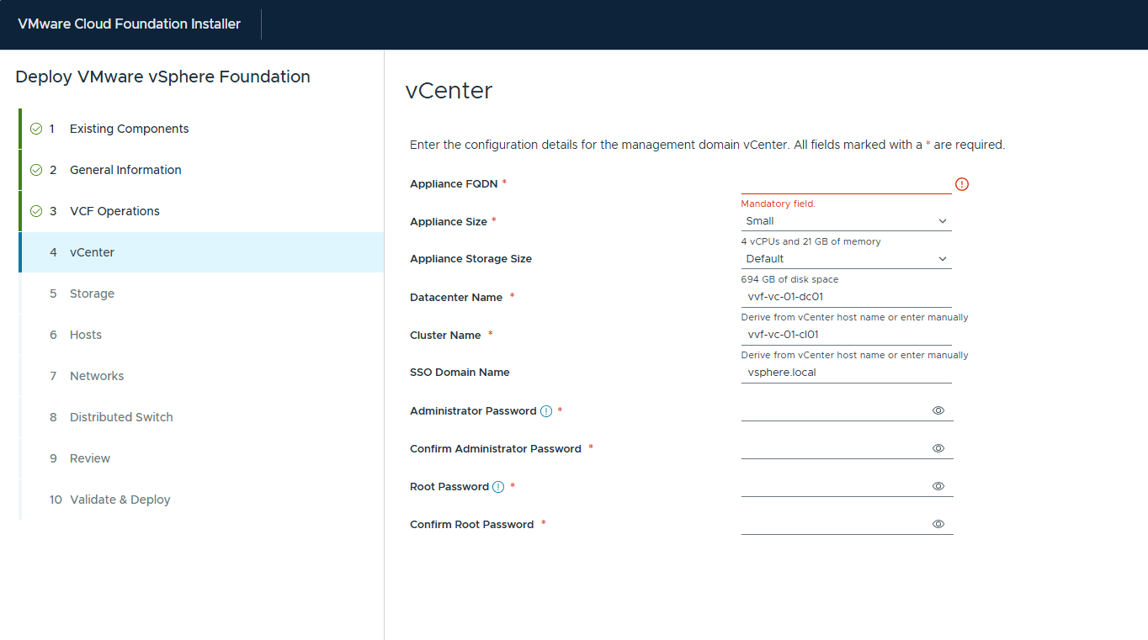
Task: Navigate to Validate & Deploy step
Action: (x=120, y=500)
